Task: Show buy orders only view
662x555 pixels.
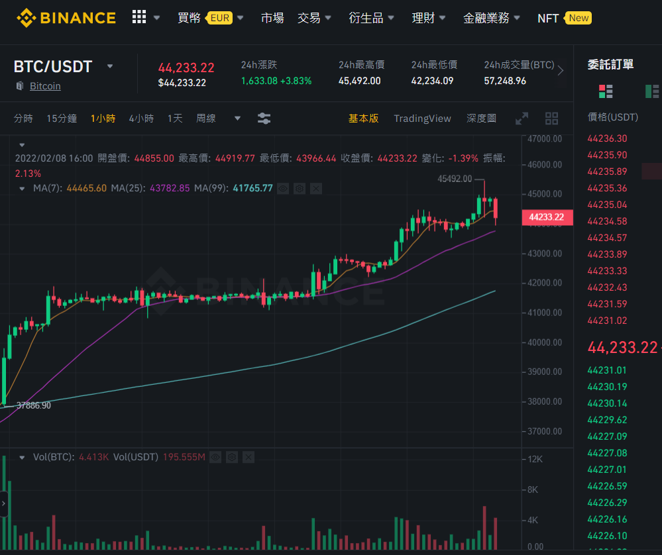Action: tap(652, 91)
